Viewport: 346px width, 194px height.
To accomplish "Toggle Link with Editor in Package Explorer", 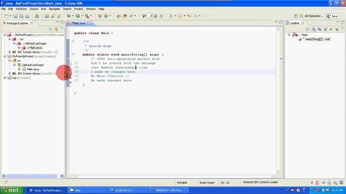I will [x=56, y=30].
